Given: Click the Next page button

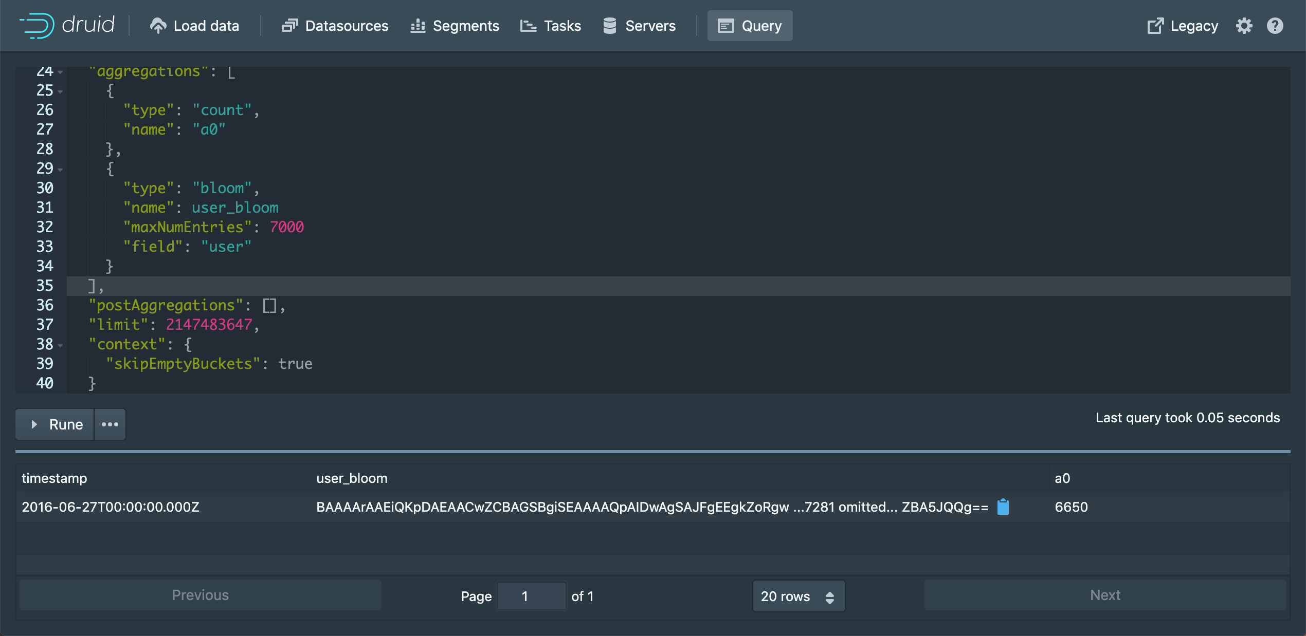Looking at the screenshot, I should point(1105,595).
